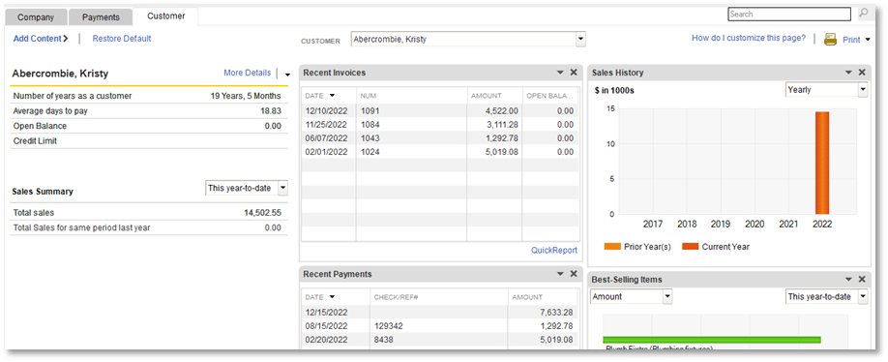Click the Current Year legend swatch

pyautogui.click(x=691, y=247)
